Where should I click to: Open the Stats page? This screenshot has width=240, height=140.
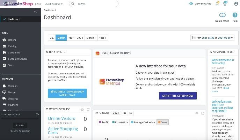[11, 65]
